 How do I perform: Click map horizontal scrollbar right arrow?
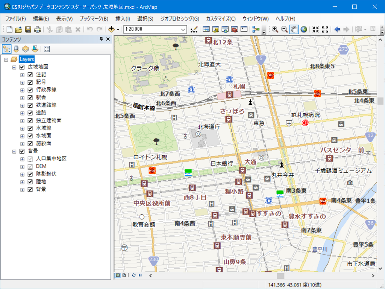coord(373,276)
